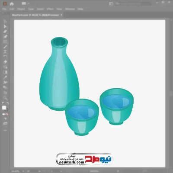Click the search field in the title bar

133,3
